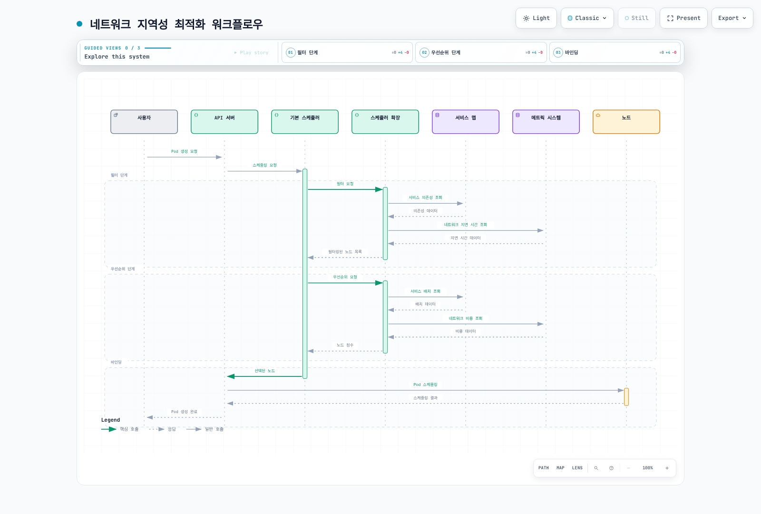Zoom out with the minus button

coord(628,468)
